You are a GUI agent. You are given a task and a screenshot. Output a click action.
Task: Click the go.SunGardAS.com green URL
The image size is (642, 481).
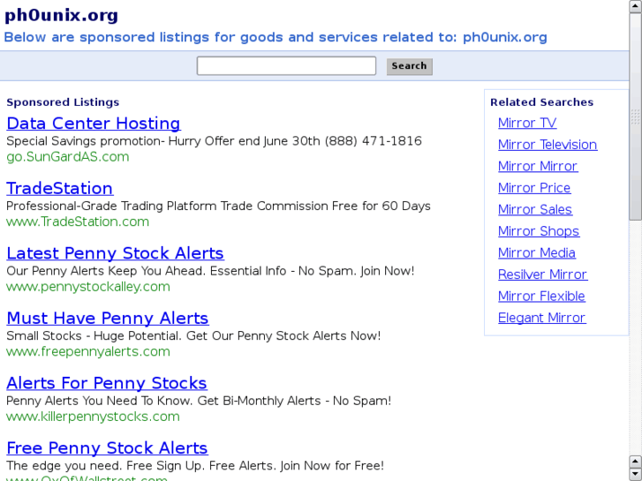pos(67,157)
